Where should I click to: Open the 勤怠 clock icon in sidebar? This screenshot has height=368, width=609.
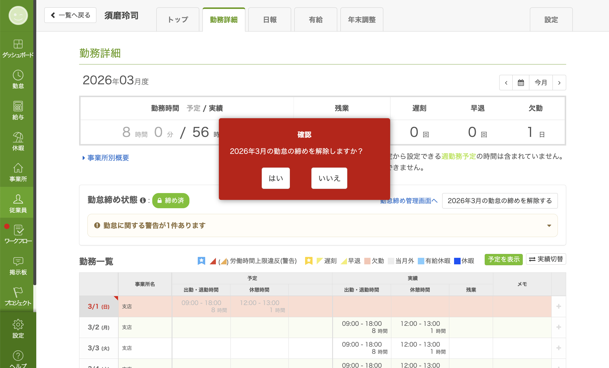[18, 75]
